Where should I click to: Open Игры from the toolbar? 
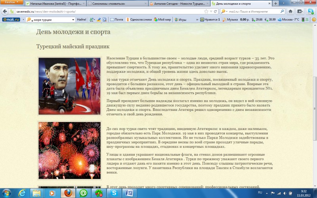pos(180,19)
